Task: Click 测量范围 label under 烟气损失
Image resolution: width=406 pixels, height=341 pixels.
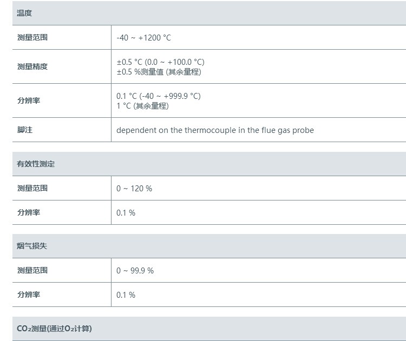Action: click(x=32, y=270)
